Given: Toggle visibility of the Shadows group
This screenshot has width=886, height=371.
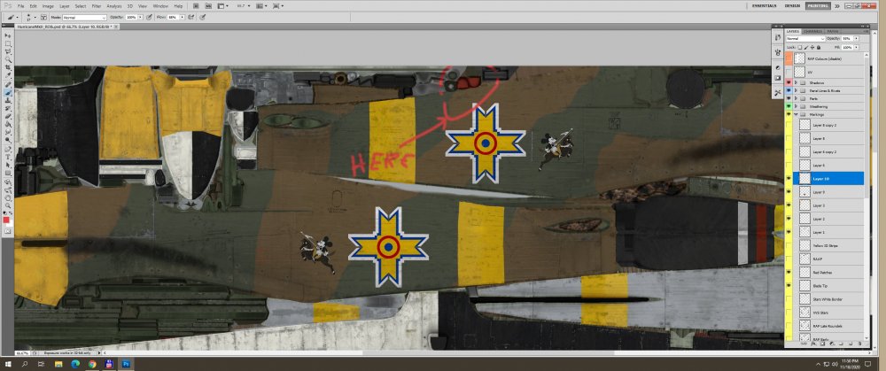Looking at the screenshot, I should pyautogui.click(x=789, y=82).
